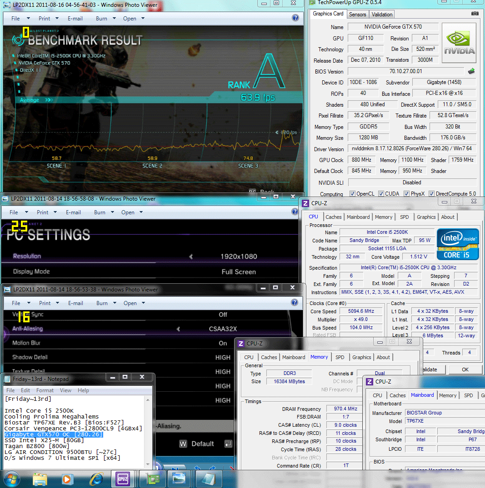Click the BIOS Version value 70.10.27.00.01

[405, 71]
